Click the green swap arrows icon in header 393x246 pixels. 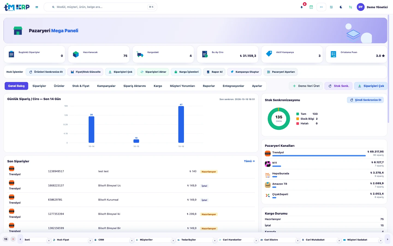click(350, 7)
